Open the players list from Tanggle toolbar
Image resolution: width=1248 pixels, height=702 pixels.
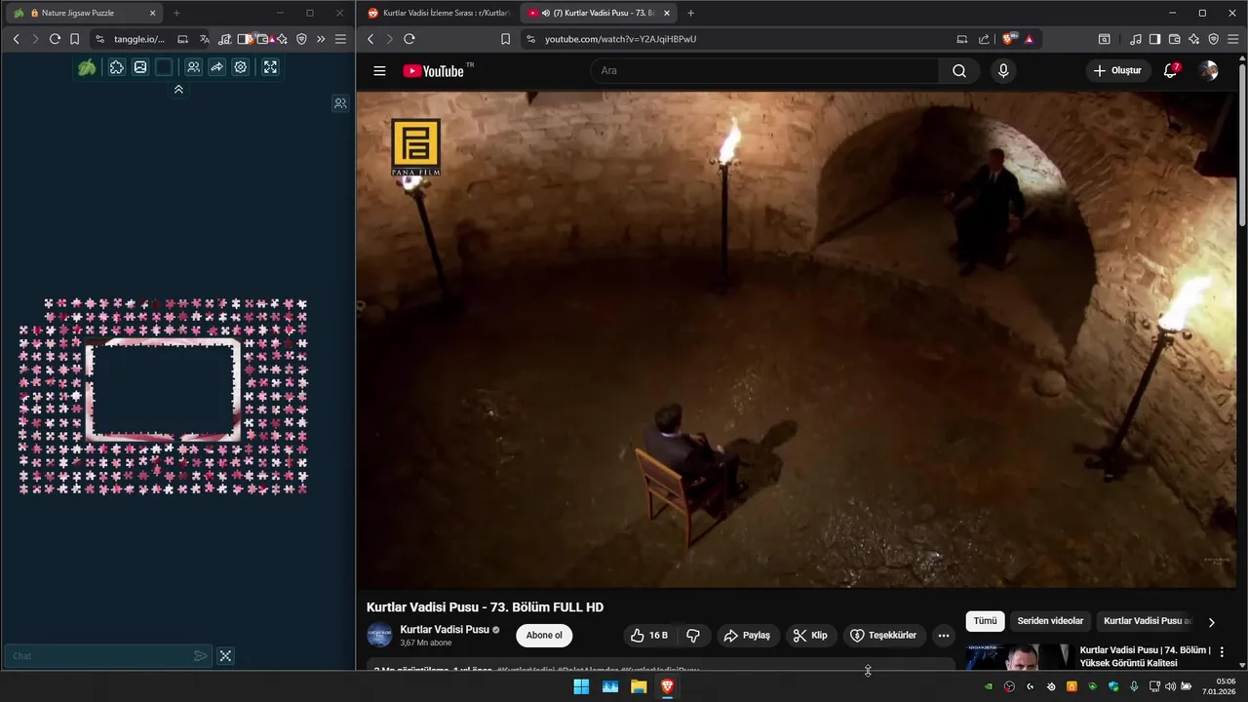193,67
